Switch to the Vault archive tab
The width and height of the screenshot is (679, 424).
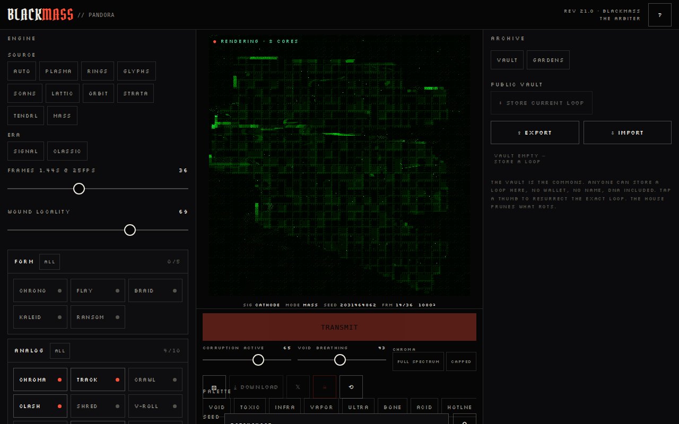[507, 60]
